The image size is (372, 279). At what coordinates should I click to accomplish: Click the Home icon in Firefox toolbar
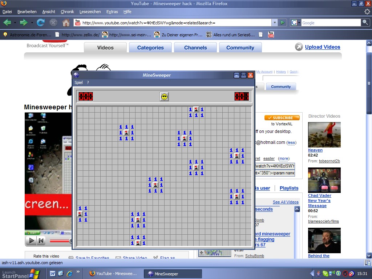point(66,23)
